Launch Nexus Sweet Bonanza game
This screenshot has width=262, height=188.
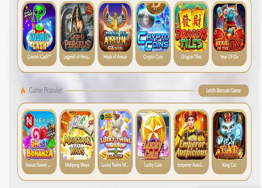coord(39,135)
